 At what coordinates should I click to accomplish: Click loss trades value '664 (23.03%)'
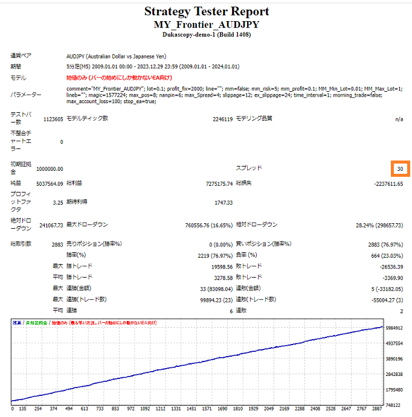pos(387,256)
